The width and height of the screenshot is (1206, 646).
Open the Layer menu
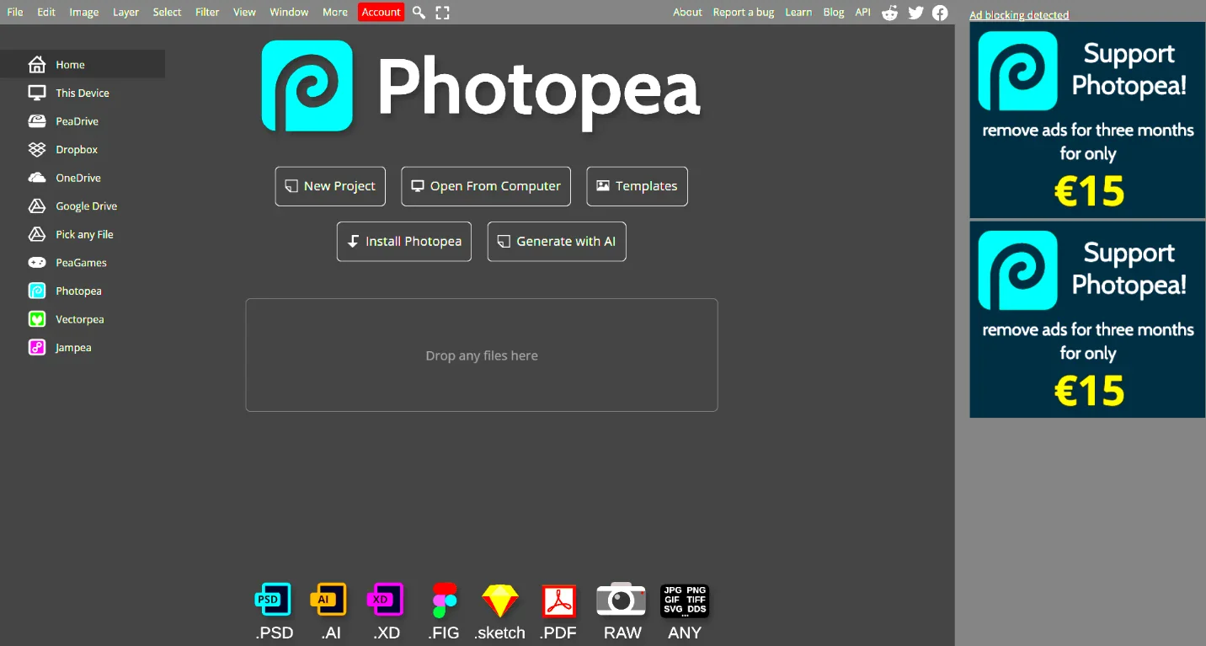[x=125, y=13]
